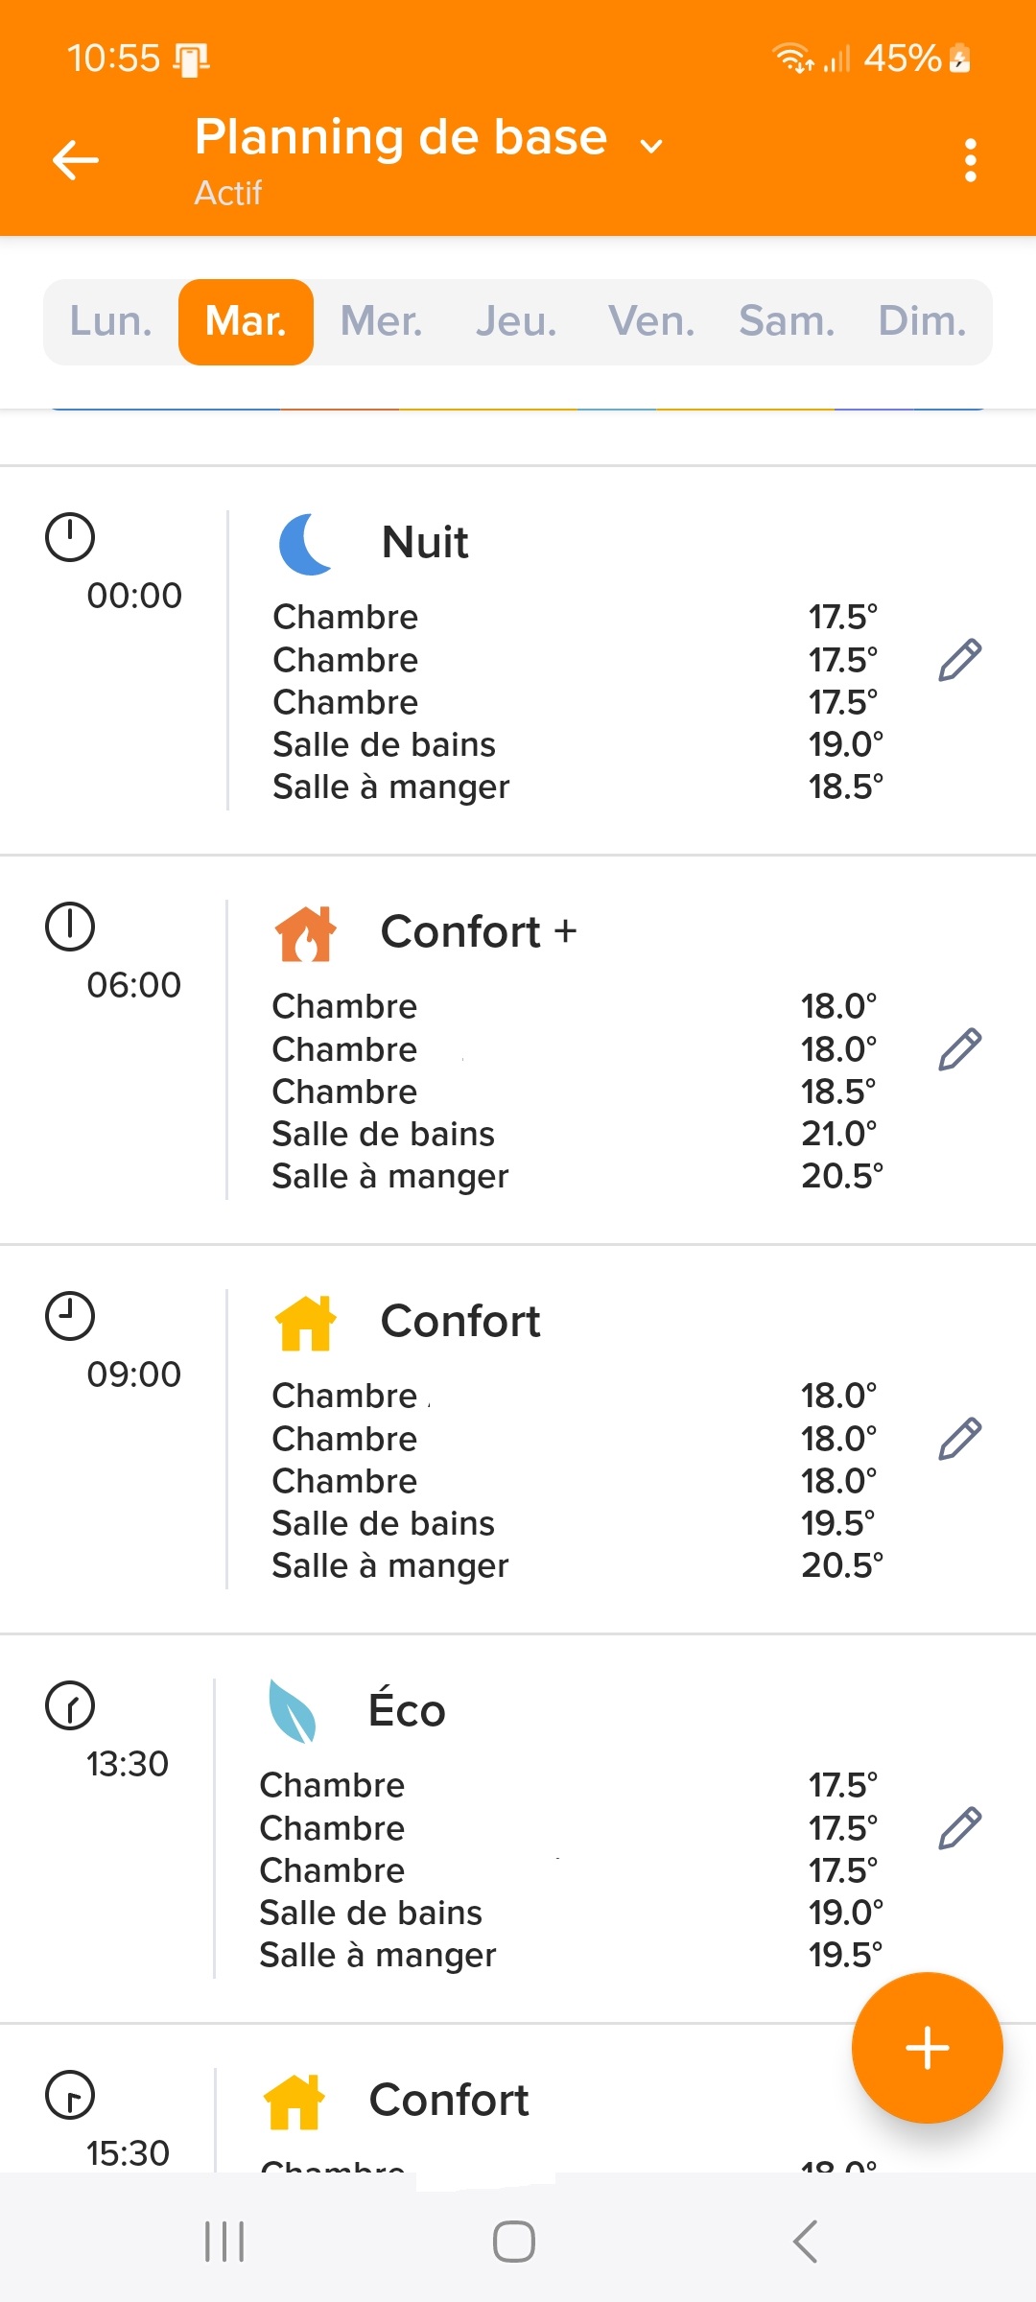Switch to Dim. tab
The width and height of the screenshot is (1036, 2302).
point(922,321)
